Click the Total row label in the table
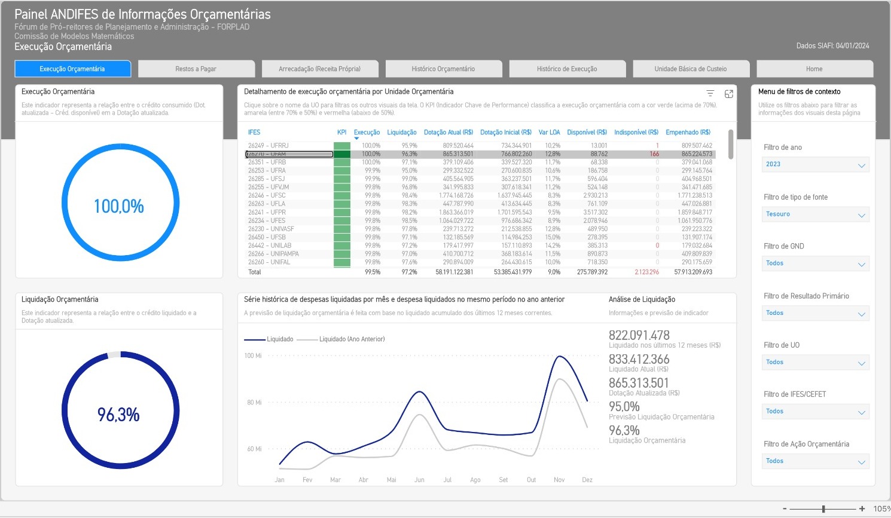Image resolution: width=891 pixels, height=518 pixels. pos(255,272)
